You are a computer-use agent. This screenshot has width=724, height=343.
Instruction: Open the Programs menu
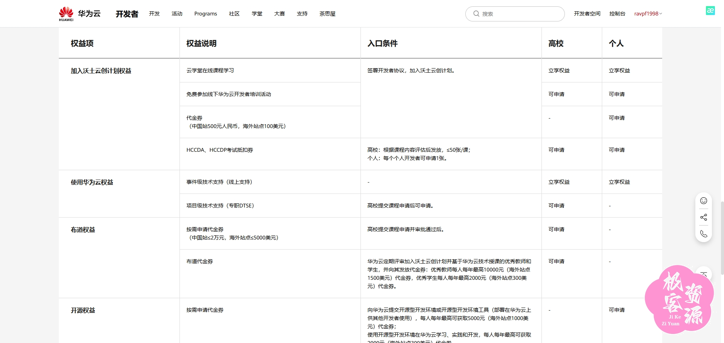point(206,14)
